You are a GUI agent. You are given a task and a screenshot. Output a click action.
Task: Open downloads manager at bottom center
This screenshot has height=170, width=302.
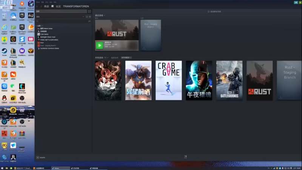click(185, 157)
